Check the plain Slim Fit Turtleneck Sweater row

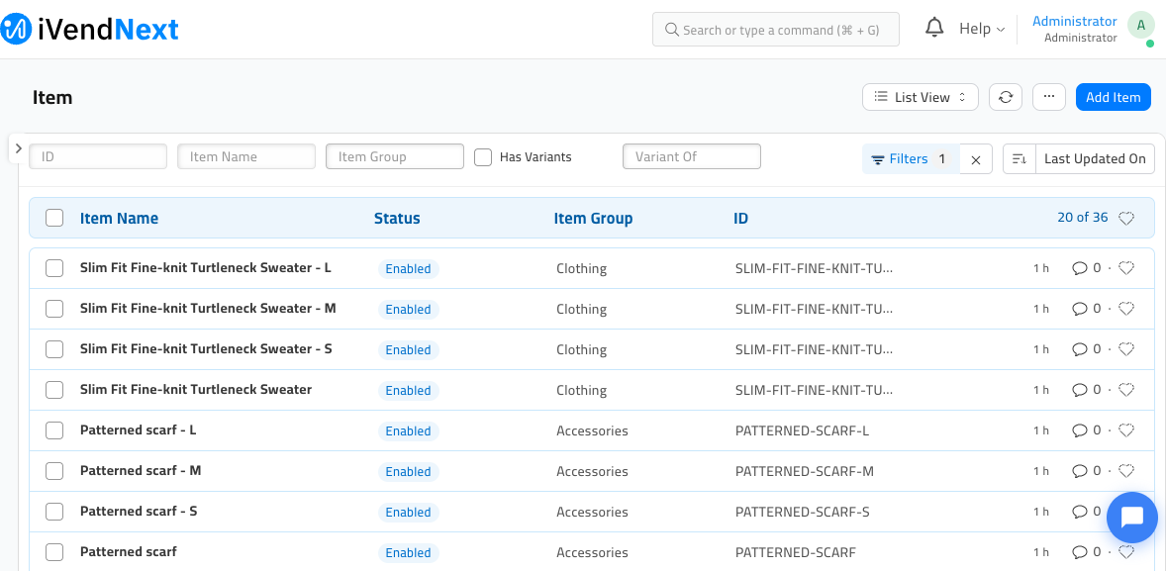(x=54, y=390)
